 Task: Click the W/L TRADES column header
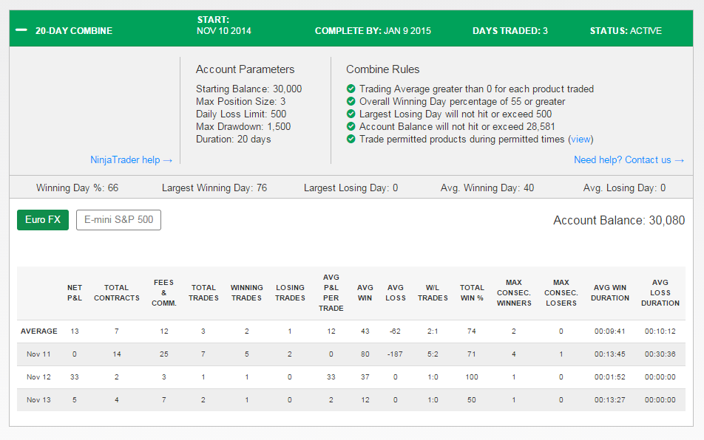(x=433, y=292)
